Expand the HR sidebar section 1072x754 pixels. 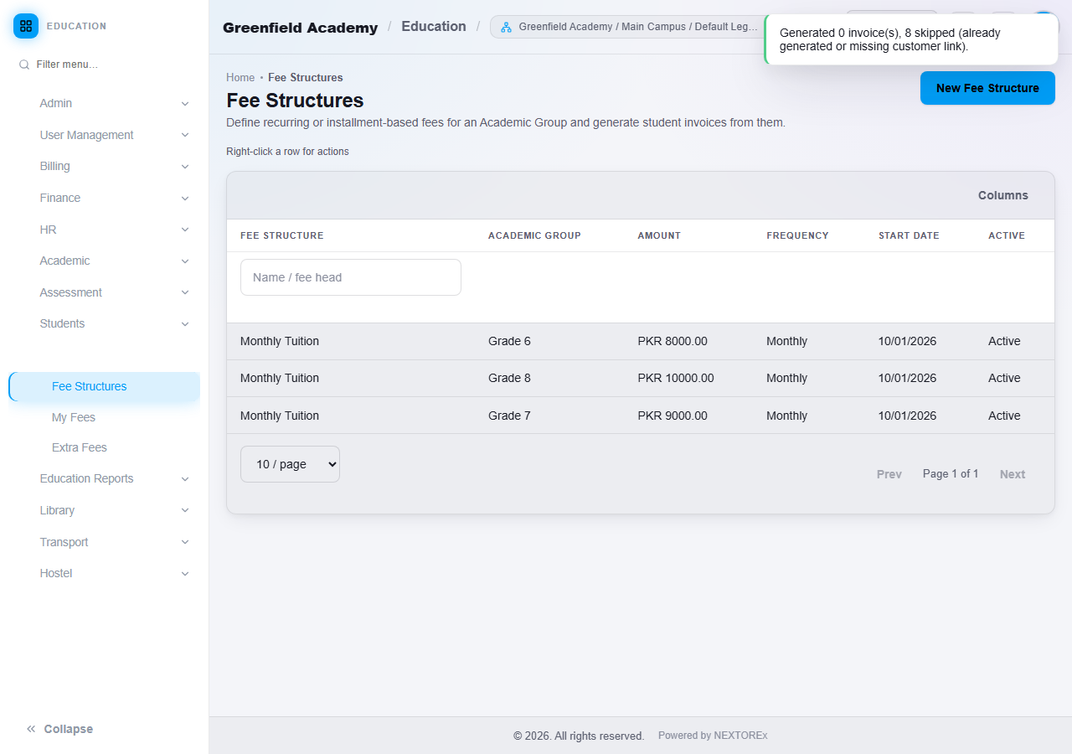point(115,230)
